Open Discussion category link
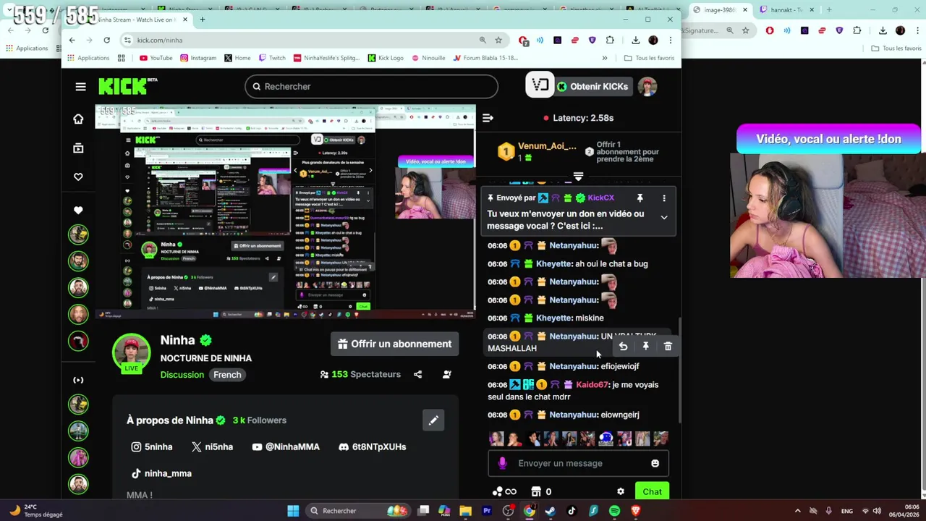 click(182, 374)
